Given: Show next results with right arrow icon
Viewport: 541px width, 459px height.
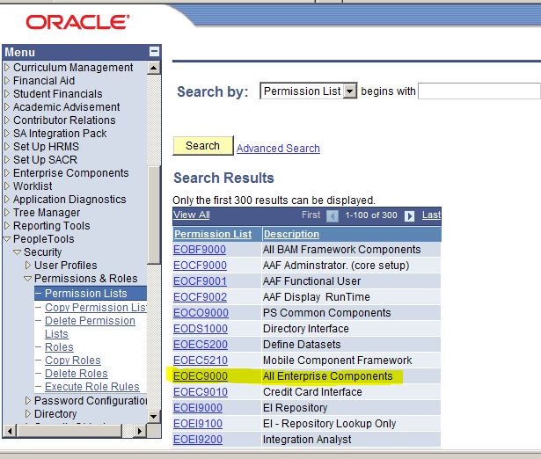Looking at the screenshot, I should 409,216.
